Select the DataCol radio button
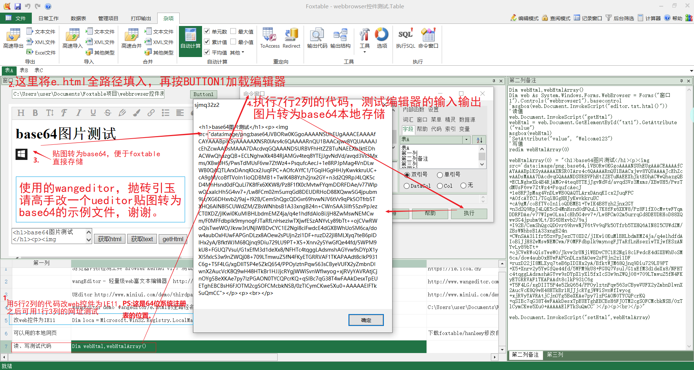Screen dimensions: 694x370 click(407, 186)
